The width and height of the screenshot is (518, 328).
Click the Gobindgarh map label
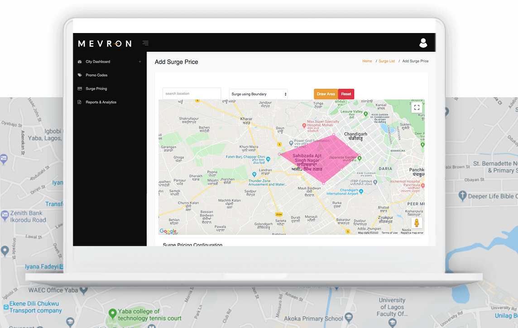point(264,226)
